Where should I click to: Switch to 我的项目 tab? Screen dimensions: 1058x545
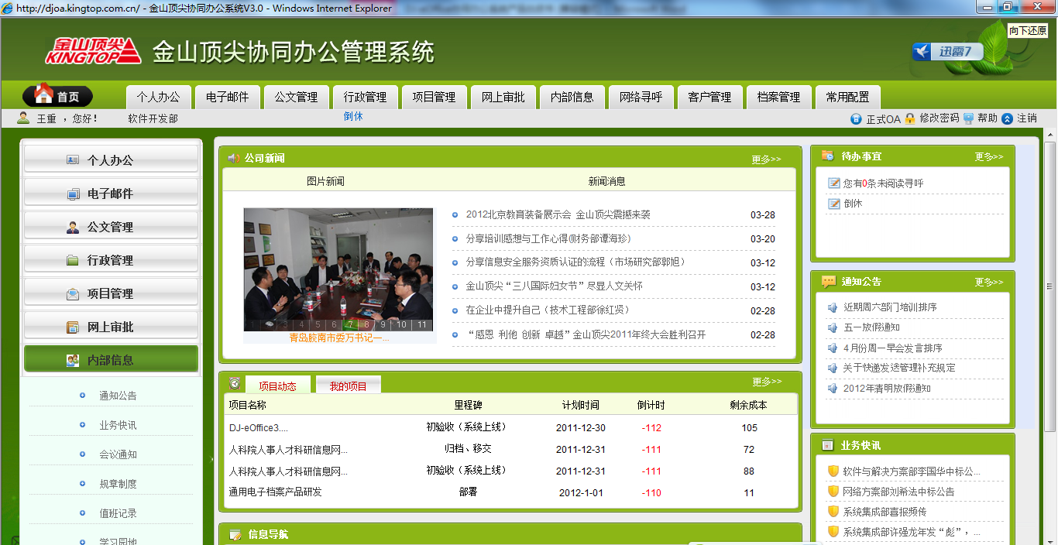pyautogui.click(x=348, y=386)
